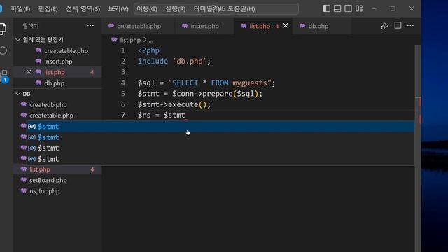The height and width of the screenshot is (252, 448).
Task: Click list.php in the breadcrumb
Action: tap(130, 40)
